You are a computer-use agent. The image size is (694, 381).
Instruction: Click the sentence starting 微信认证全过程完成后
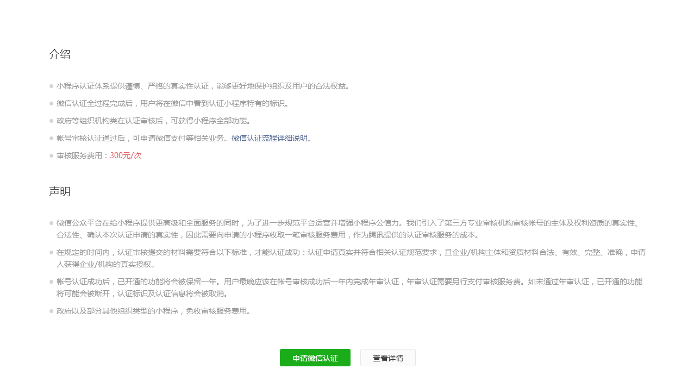pos(173,103)
